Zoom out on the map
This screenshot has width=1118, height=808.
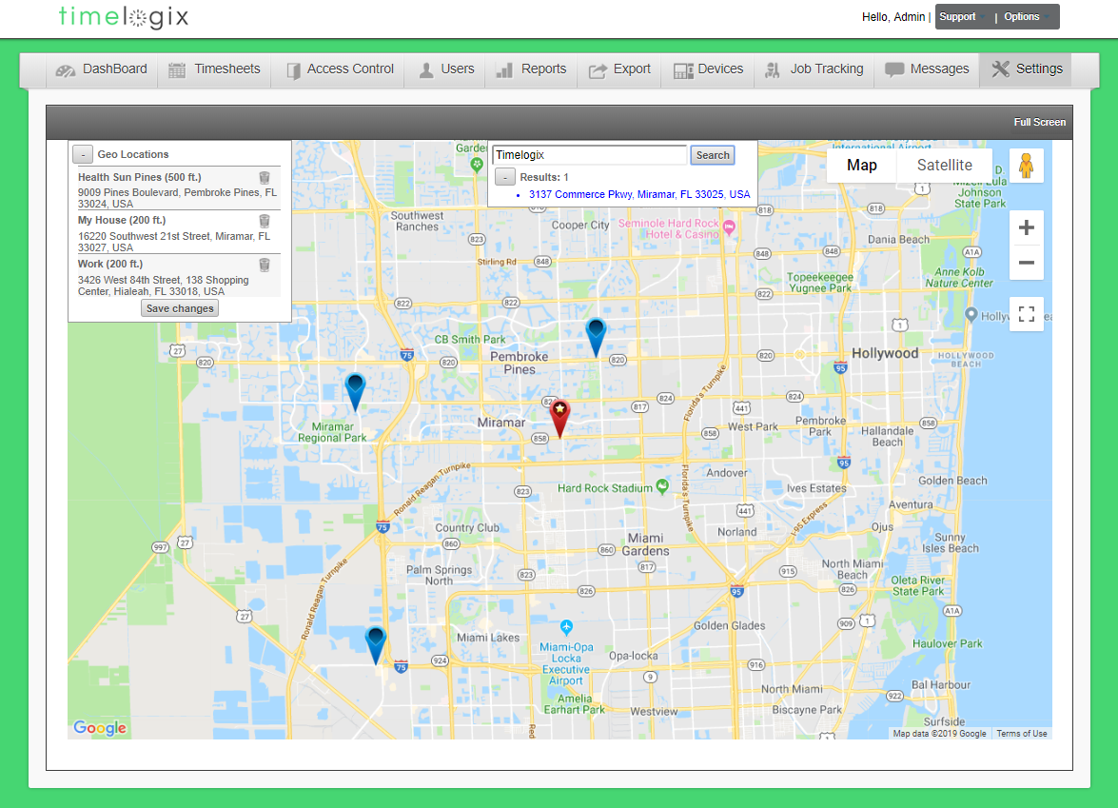(1026, 263)
